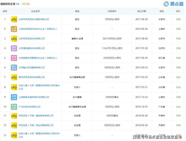186x141 pixels.
Task: Open the company name link in row 4
Action: tap(32, 48)
